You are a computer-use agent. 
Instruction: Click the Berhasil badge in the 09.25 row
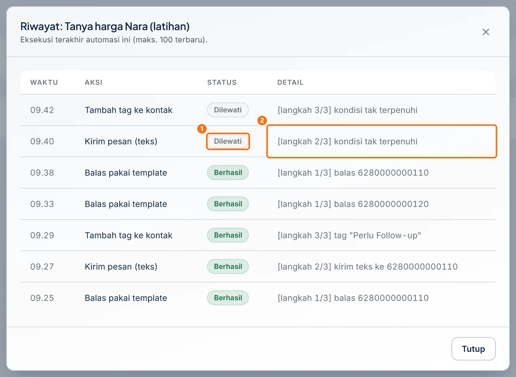(x=228, y=298)
